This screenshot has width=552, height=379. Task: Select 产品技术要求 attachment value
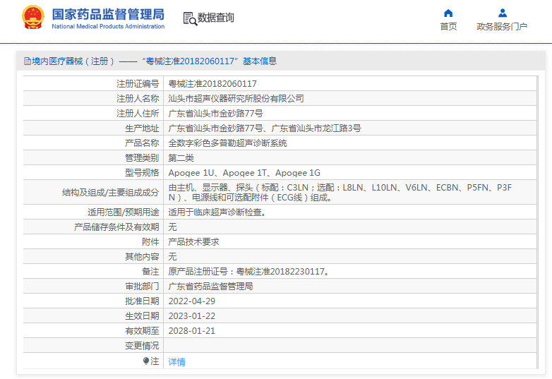(193, 242)
